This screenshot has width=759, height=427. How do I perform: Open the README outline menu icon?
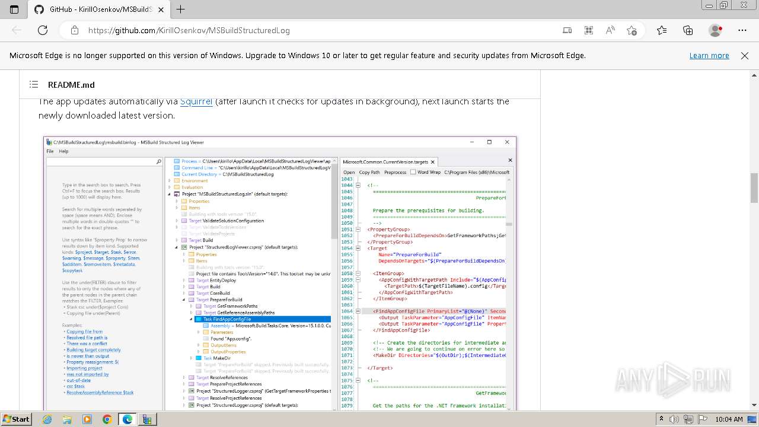(34, 85)
